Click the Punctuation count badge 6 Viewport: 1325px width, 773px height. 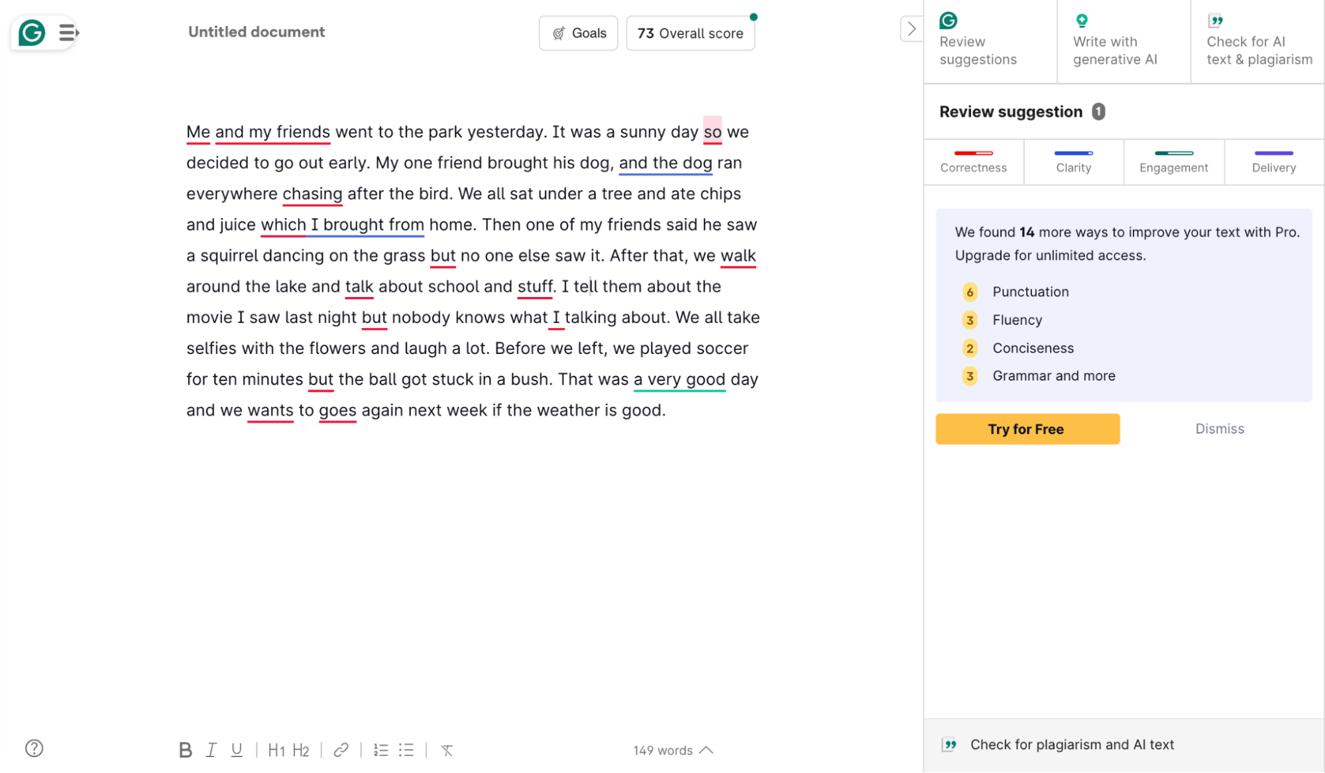970,292
